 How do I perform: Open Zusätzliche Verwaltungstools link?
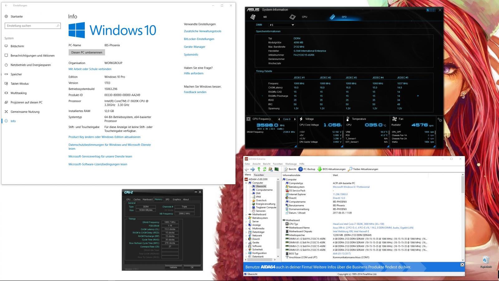[x=202, y=31]
